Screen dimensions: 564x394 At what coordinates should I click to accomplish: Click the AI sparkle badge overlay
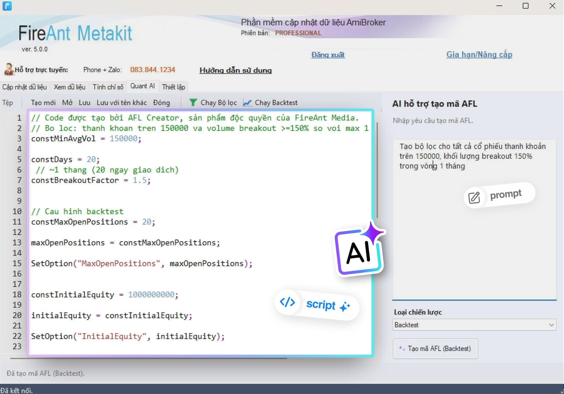coord(359,251)
